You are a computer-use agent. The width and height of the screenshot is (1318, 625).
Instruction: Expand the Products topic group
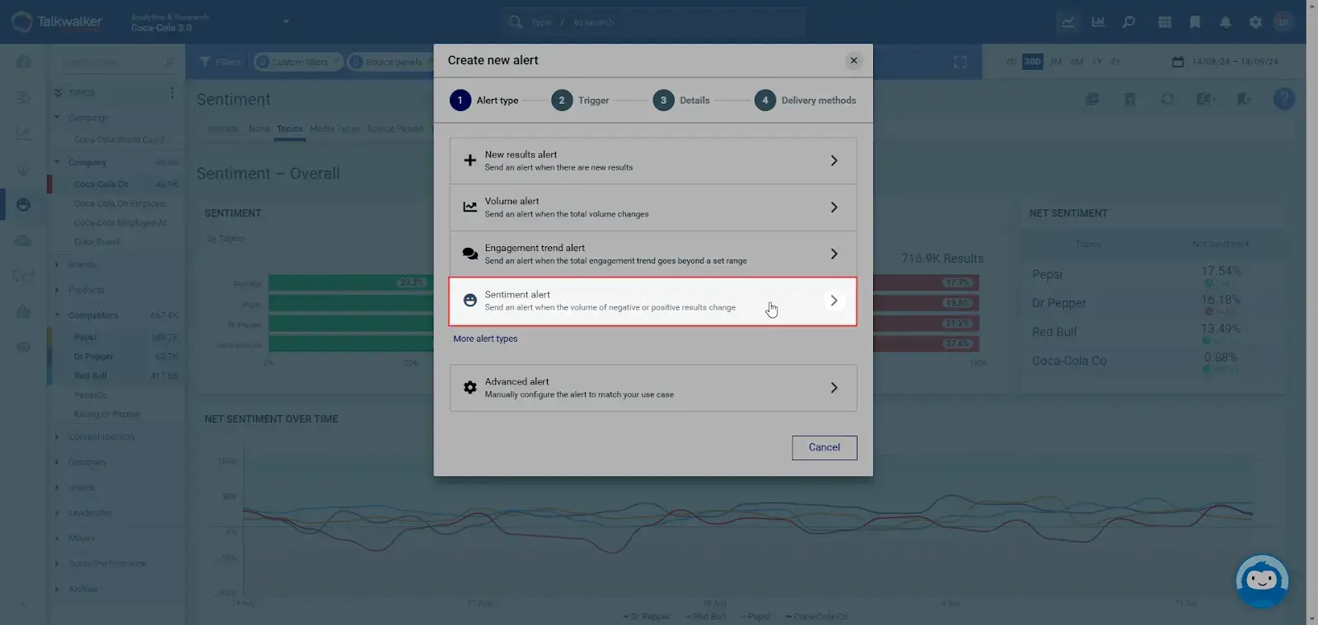57,290
